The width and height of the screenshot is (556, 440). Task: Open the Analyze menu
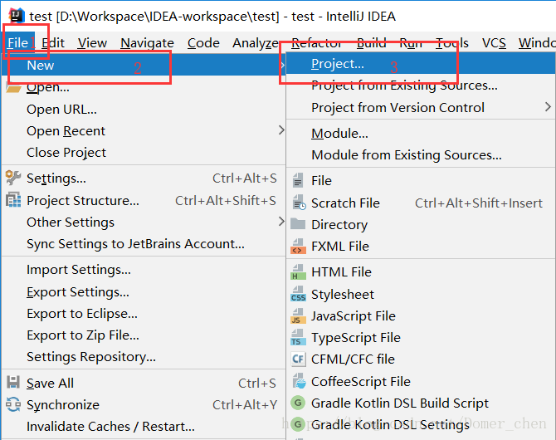(256, 43)
